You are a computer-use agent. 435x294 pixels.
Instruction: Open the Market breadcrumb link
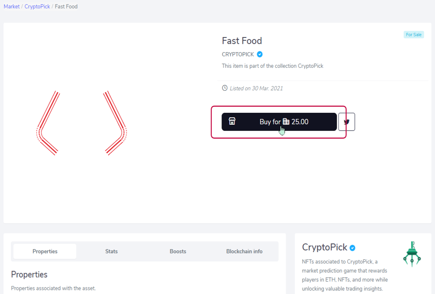(x=12, y=7)
